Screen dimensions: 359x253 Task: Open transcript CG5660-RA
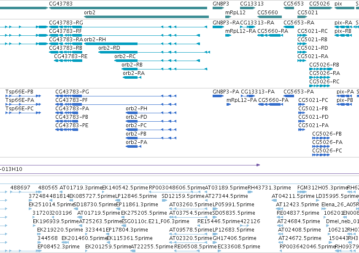[x=270, y=35]
